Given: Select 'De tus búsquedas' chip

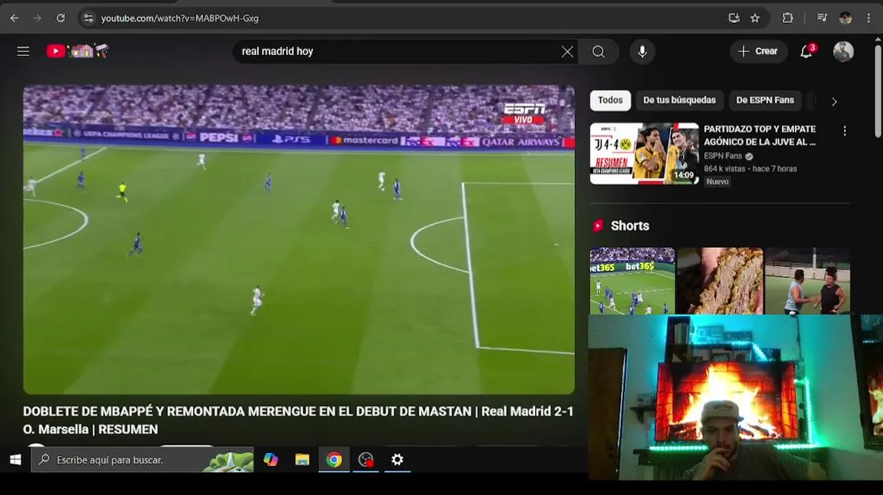Looking at the screenshot, I should pyautogui.click(x=679, y=100).
